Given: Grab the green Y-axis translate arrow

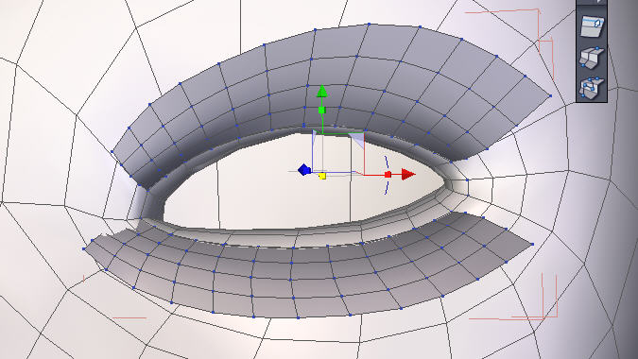Looking at the screenshot, I should point(322,92).
